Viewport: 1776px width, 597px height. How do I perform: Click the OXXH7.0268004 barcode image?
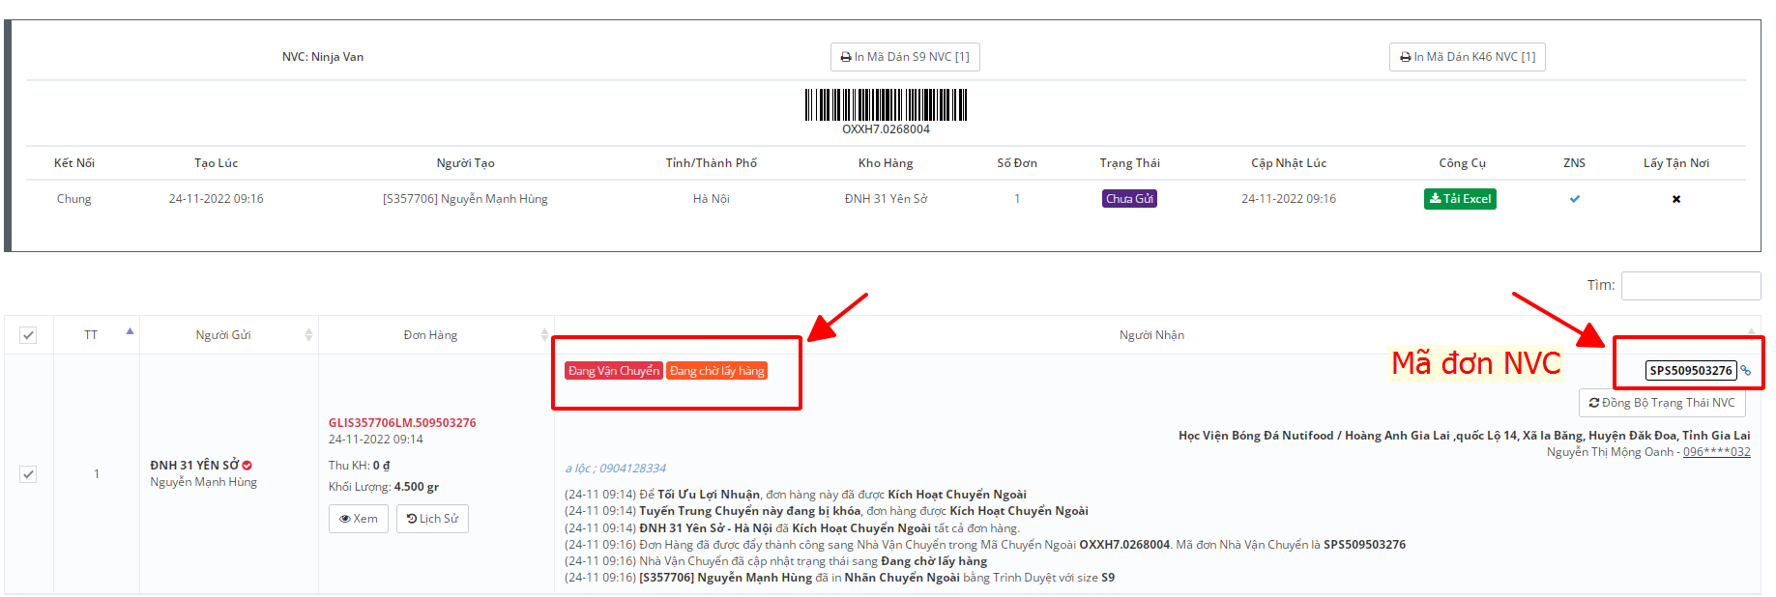(886, 104)
